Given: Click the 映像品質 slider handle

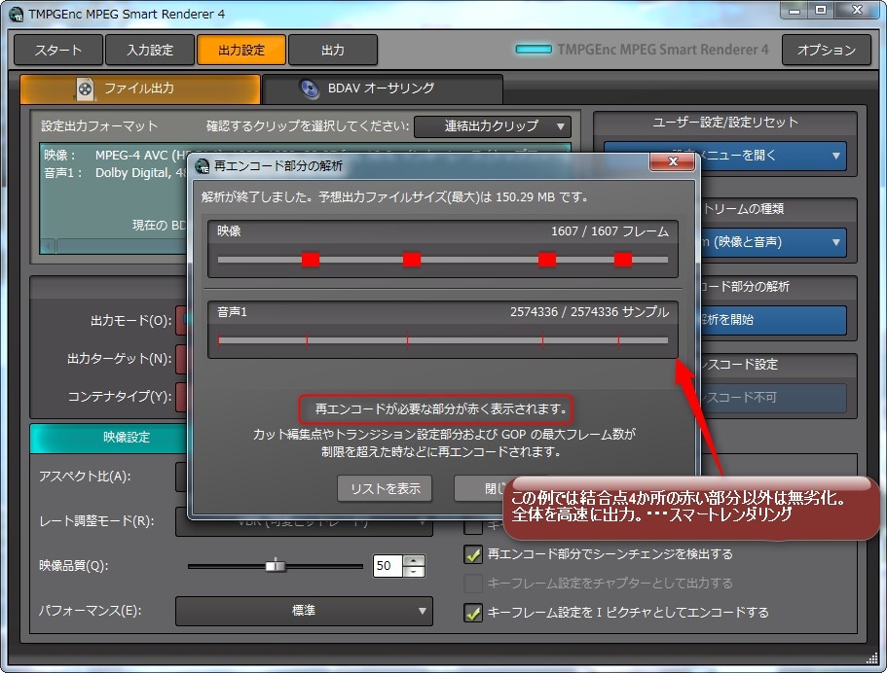Looking at the screenshot, I should (276, 565).
